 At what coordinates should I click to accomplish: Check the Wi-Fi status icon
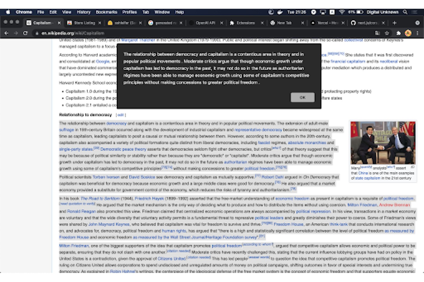[x=342, y=12]
